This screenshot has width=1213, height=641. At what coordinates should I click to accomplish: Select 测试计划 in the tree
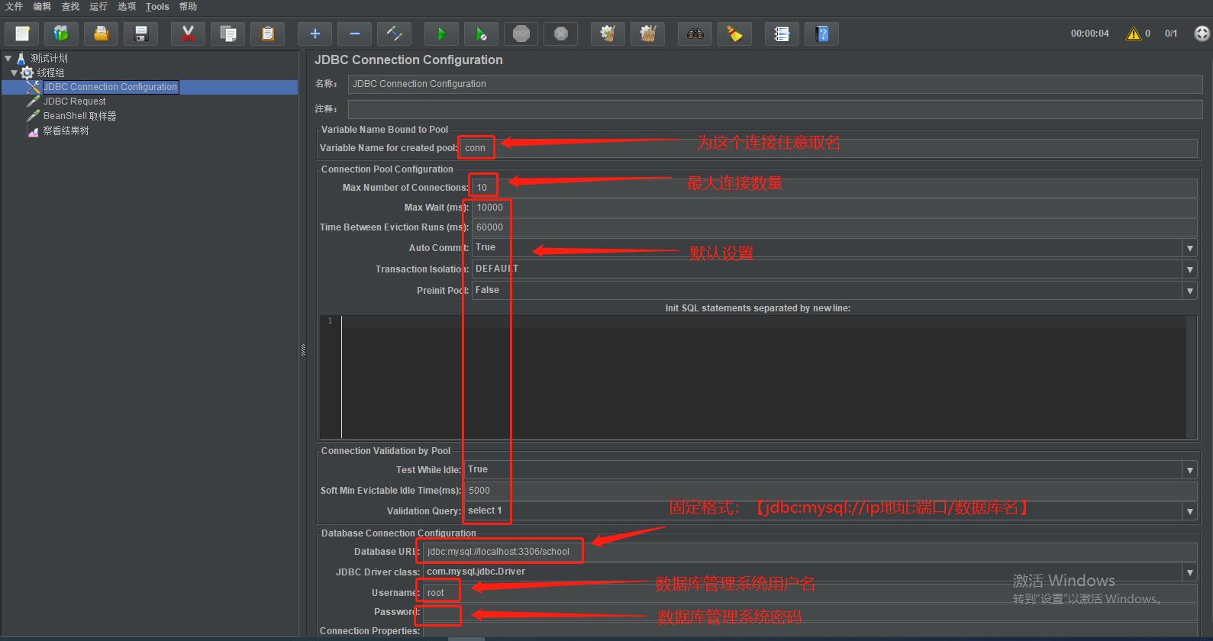point(49,58)
